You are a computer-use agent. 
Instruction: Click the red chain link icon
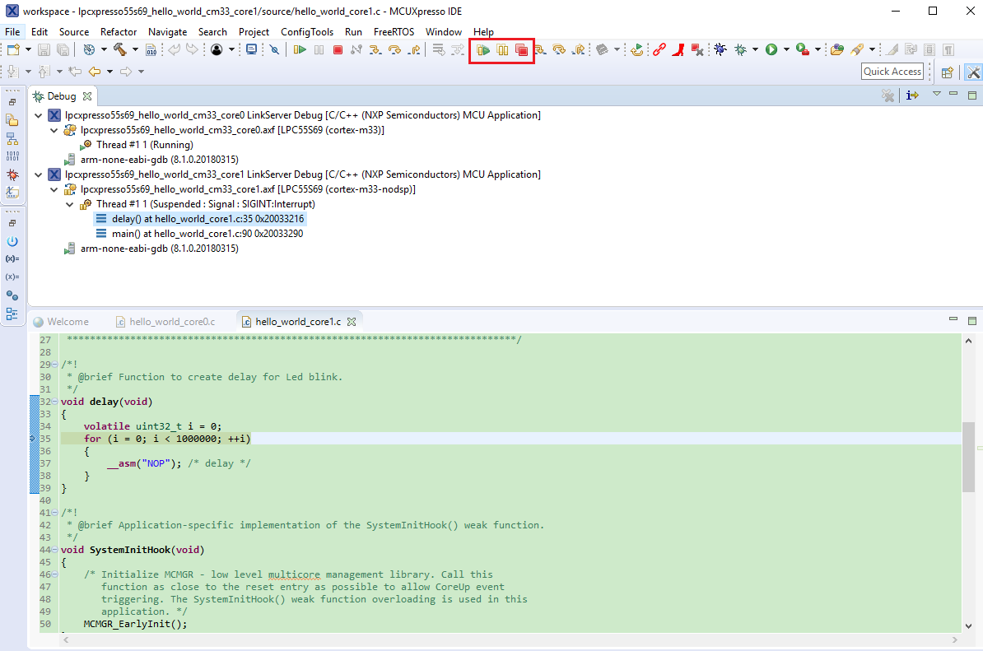coord(659,49)
